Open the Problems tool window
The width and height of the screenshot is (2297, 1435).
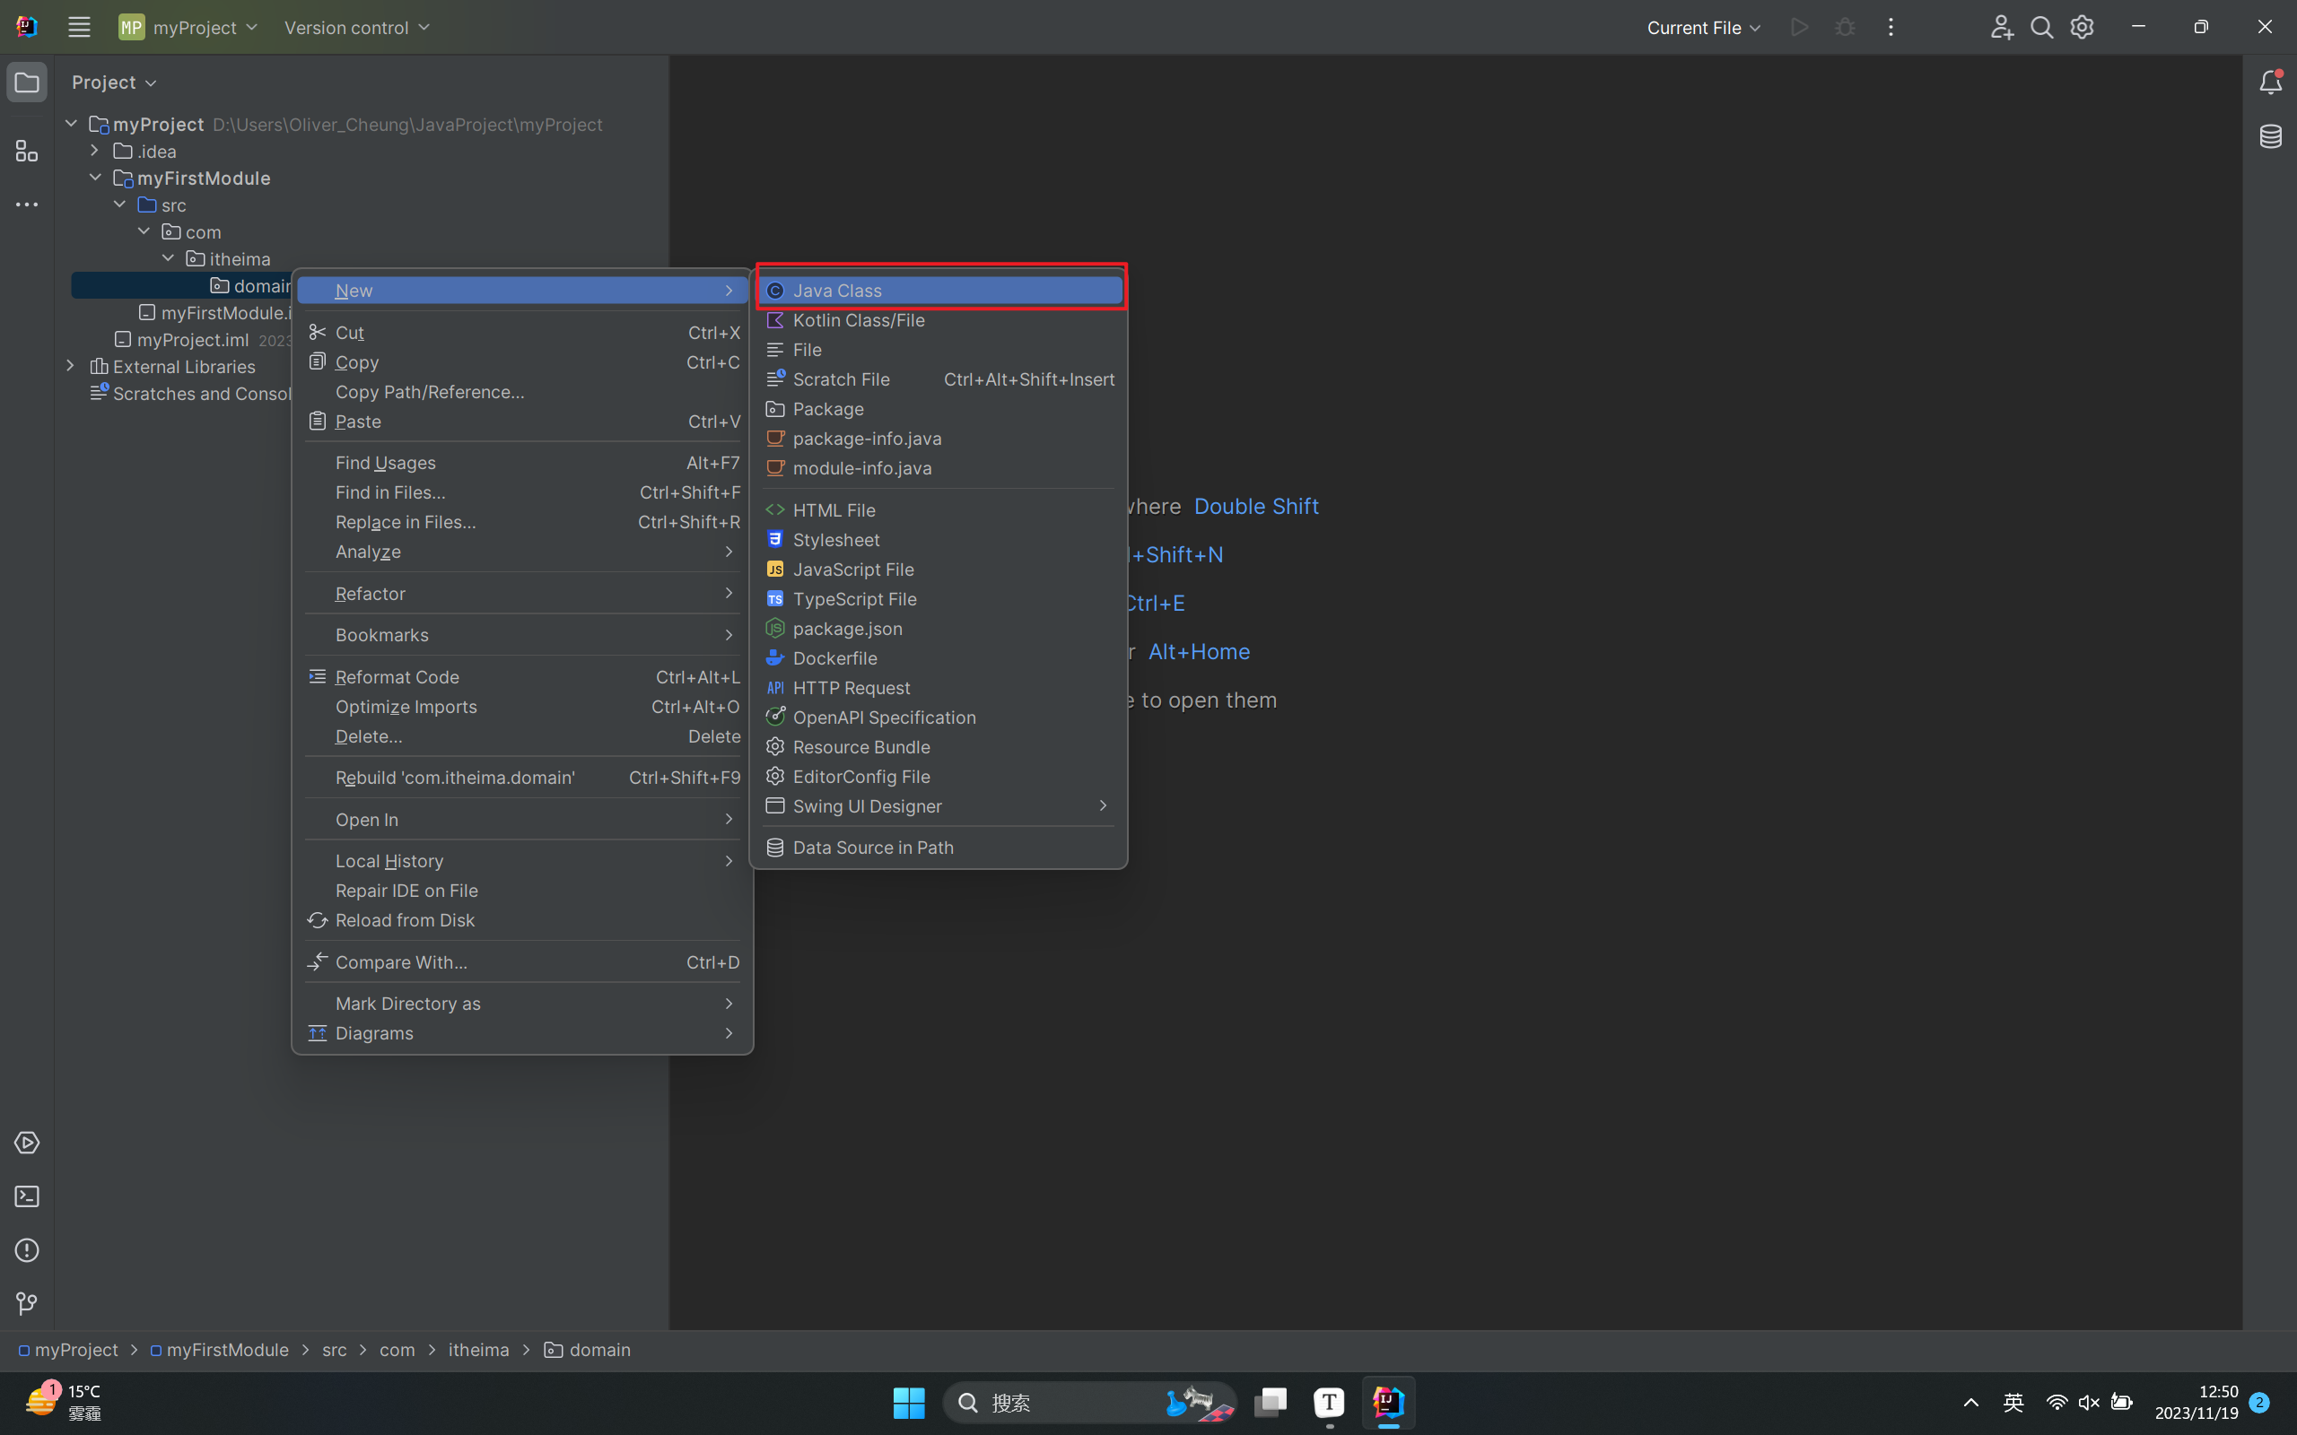click(x=27, y=1250)
